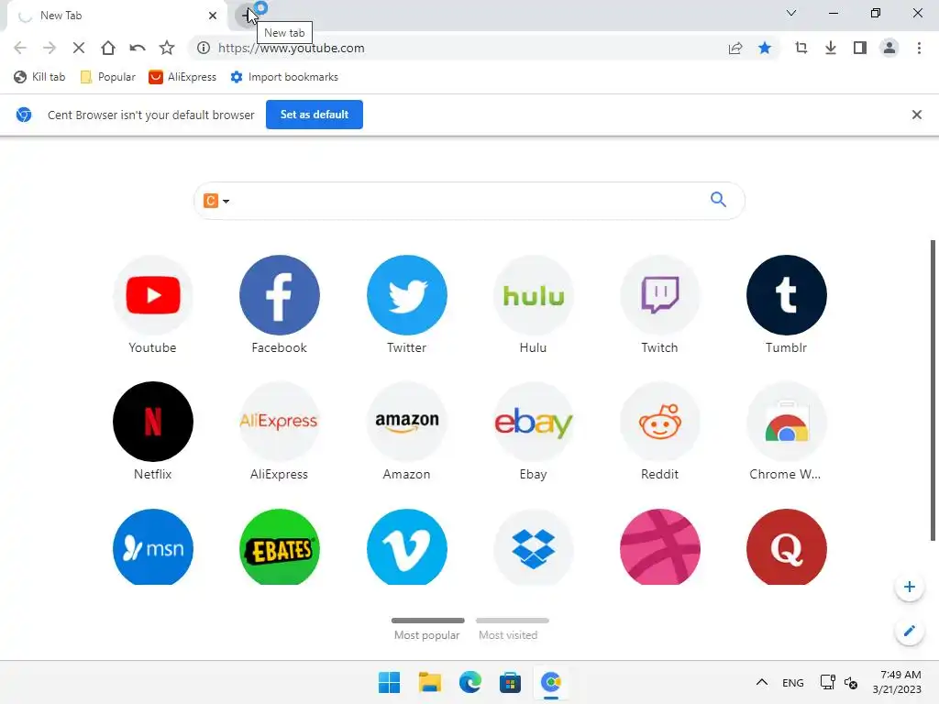This screenshot has width=939, height=704.
Task: Edit shortcuts with pencil button
Action: (x=909, y=631)
